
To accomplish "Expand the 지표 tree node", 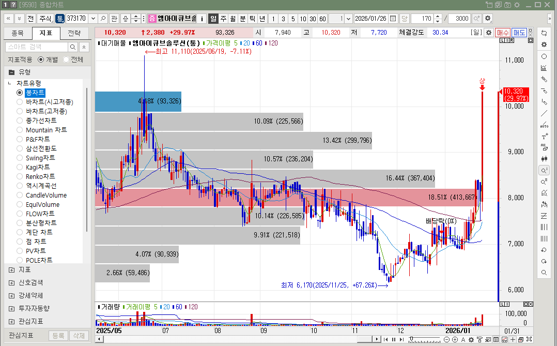I will 12,270.
